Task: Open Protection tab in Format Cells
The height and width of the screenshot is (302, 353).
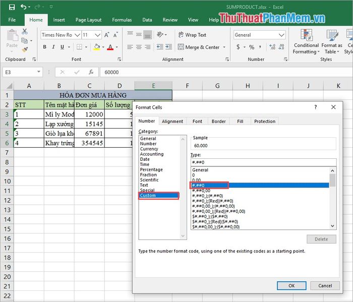Action: 265,122
